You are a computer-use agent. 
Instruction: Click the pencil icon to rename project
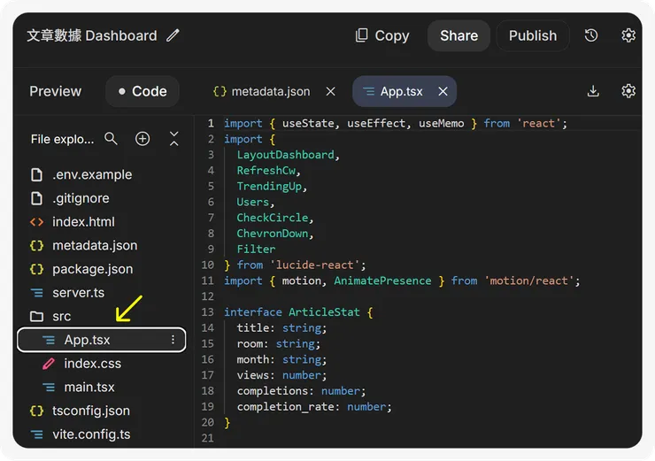[173, 35]
